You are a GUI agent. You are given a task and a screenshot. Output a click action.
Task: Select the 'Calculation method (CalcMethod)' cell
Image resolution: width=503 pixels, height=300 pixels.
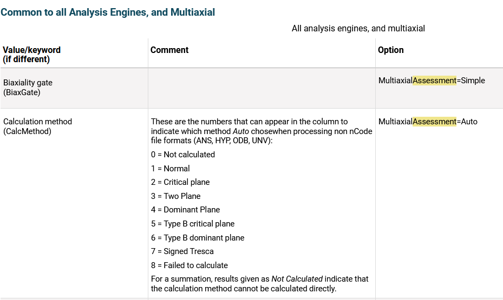pyautogui.click(x=37, y=126)
